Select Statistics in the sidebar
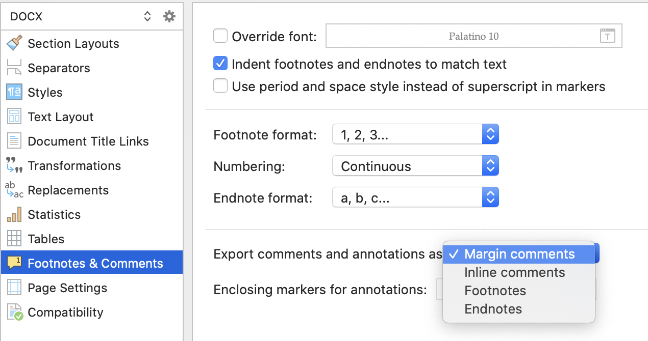This screenshot has height=341, width=648. click(x=91, y=214)
